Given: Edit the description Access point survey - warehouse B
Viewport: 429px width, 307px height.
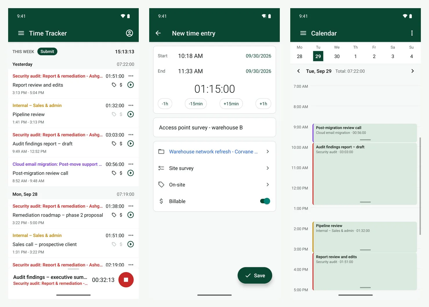Looking at the screenshot, I should click(214, 127).
